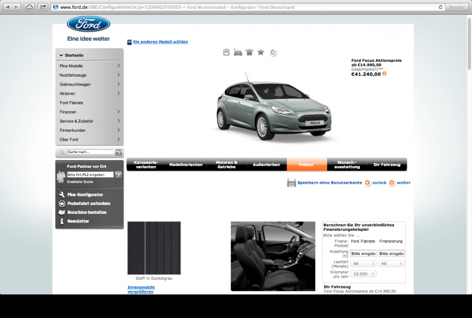The image size is (472, 318).
Task: Click the Safari share button
Action: click(43, 7)
